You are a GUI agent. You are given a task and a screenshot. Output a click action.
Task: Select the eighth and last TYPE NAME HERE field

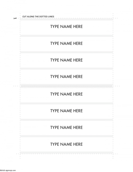point(66,144)
